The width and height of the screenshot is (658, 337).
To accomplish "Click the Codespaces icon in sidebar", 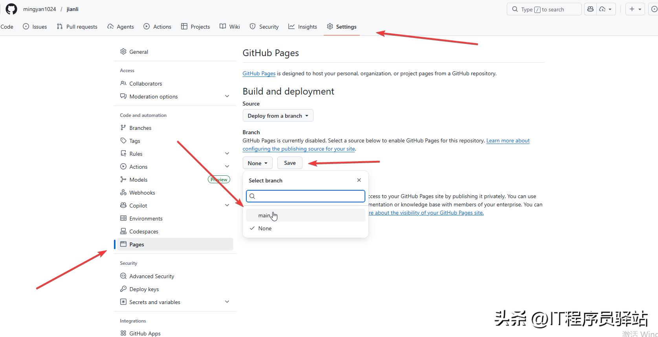I will pos(123,231).
